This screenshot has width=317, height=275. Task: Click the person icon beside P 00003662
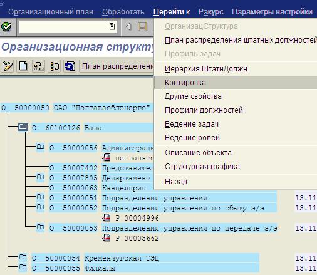point(107,237)
